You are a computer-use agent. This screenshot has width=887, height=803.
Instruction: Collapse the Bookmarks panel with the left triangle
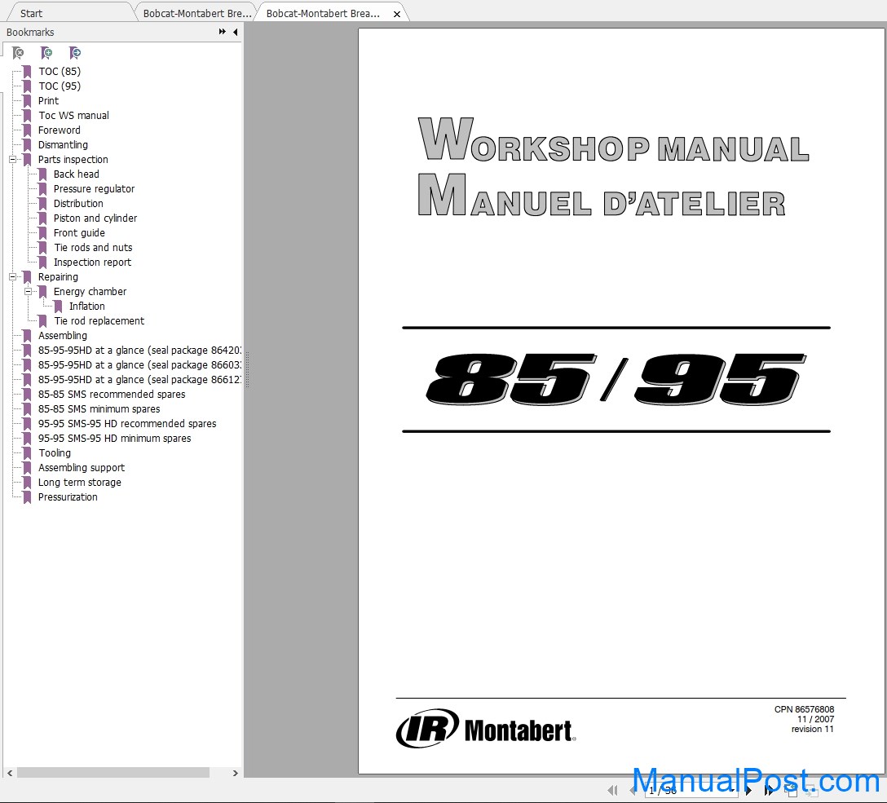coord(236,33)
